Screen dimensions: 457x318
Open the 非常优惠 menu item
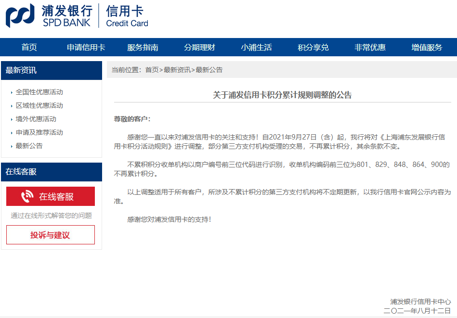[x=370, y=47]
